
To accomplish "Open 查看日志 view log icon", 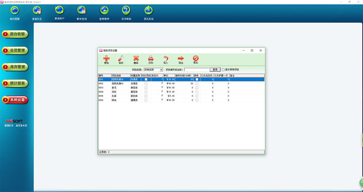I will 37,11.
